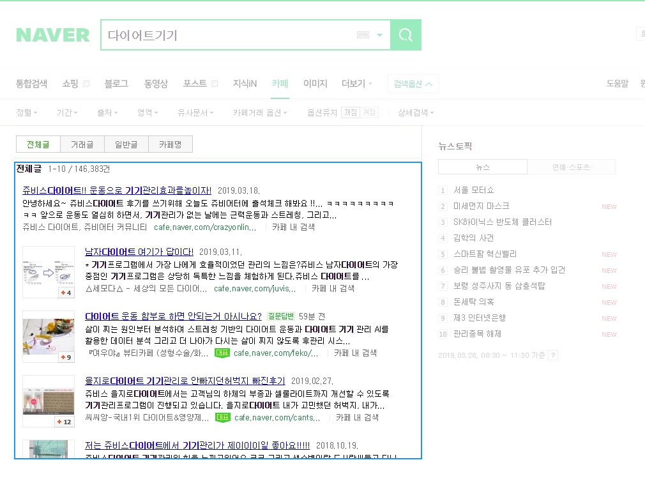This screenshot has width=645, height=483.
Task: Open result 을지로다이어트 기기관리로 안빠지던허벅지 빠진후기
Action: pos(185,381)
